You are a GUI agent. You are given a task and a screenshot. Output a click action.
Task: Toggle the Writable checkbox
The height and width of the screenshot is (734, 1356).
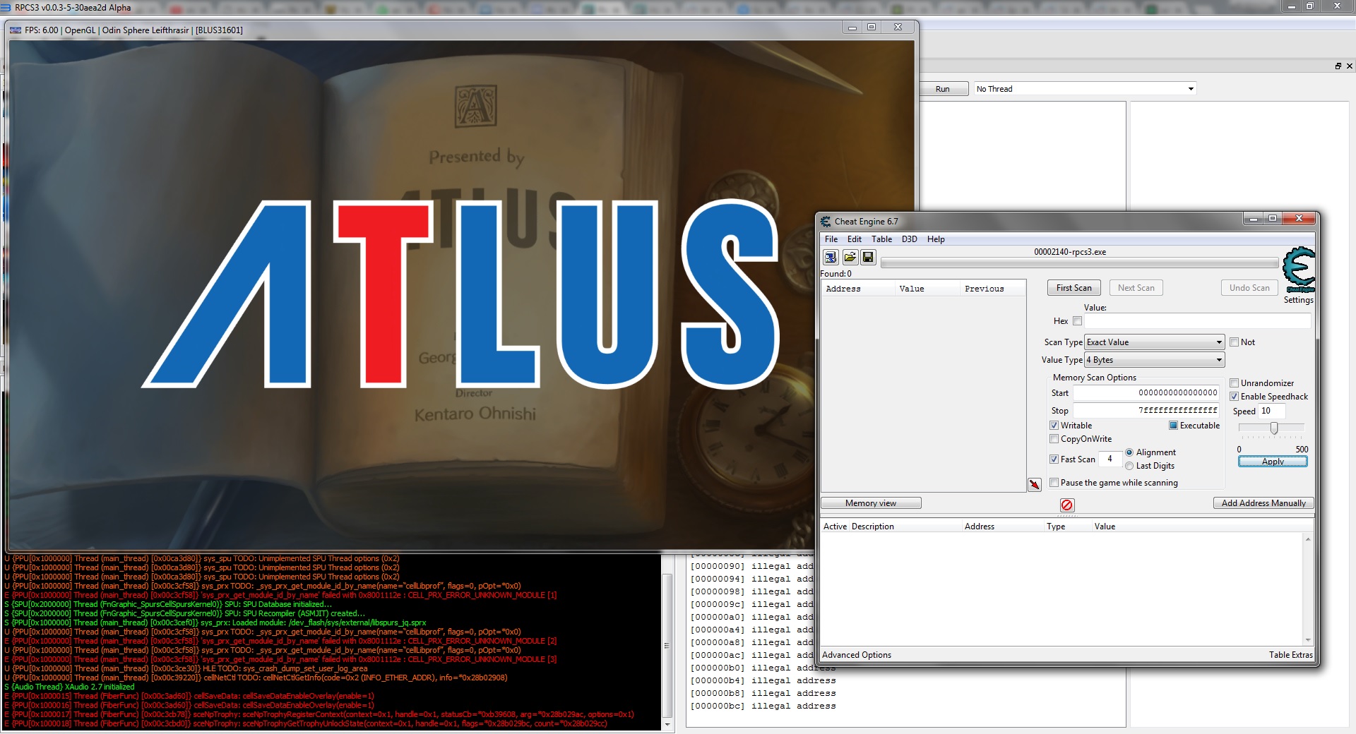(x=1054, y=426)
